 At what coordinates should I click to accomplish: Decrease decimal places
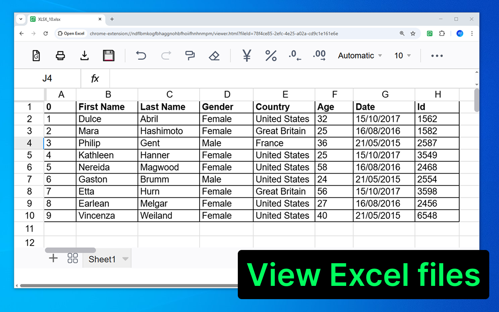tap(295, 56)
